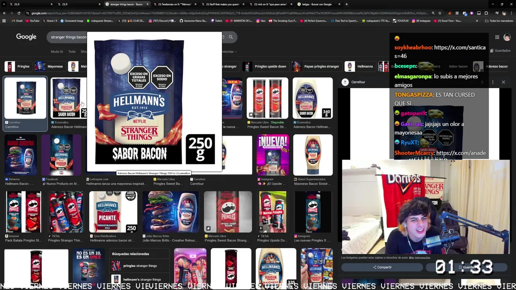
Task: Open a new browser tab
Action: [x=346, y=4]
